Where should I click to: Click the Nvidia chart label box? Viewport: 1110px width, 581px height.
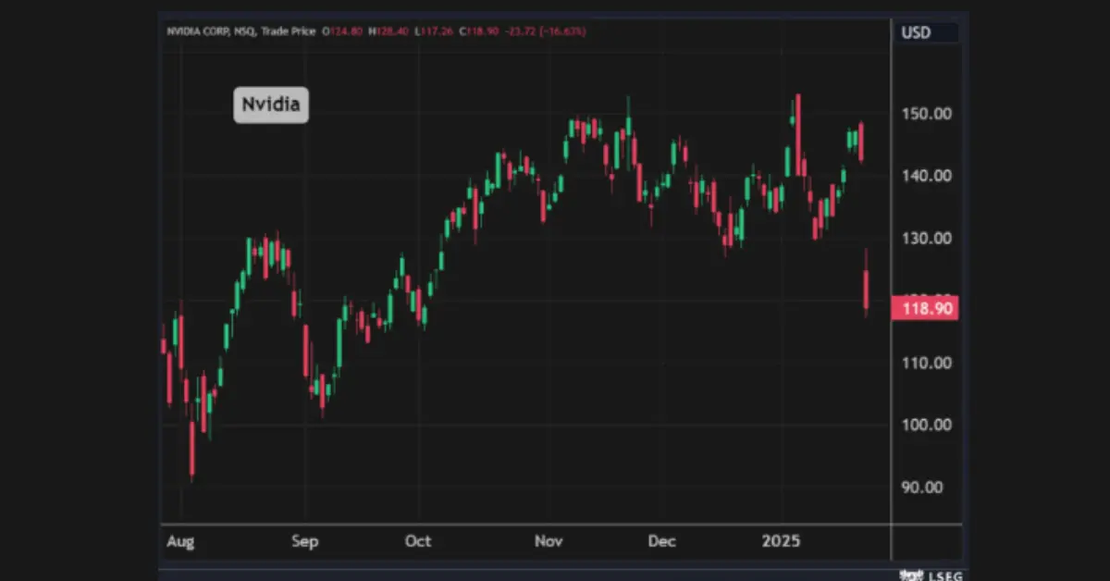tap(270, 105)
